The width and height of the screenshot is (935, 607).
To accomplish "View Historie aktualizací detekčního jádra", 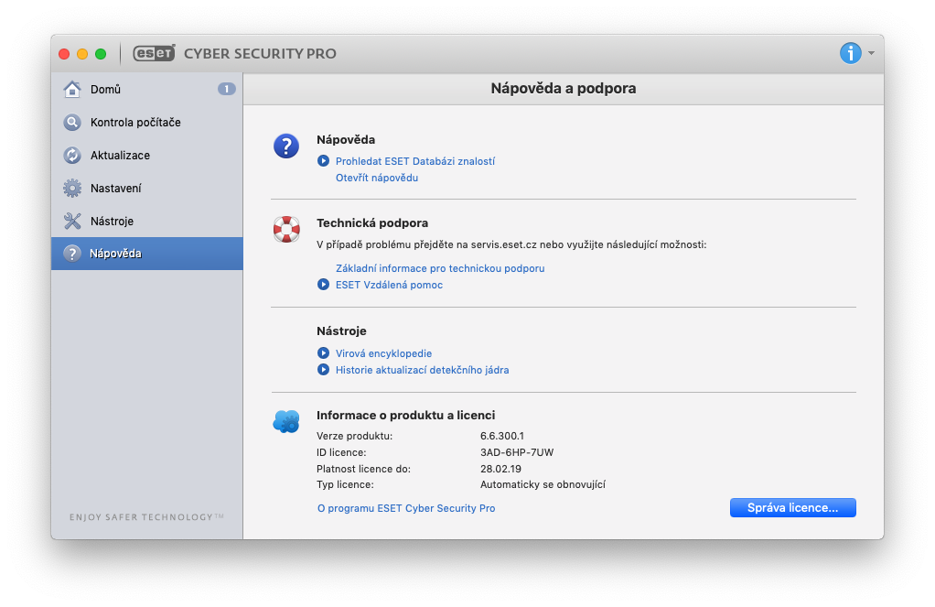I will [x=422, y=370].
